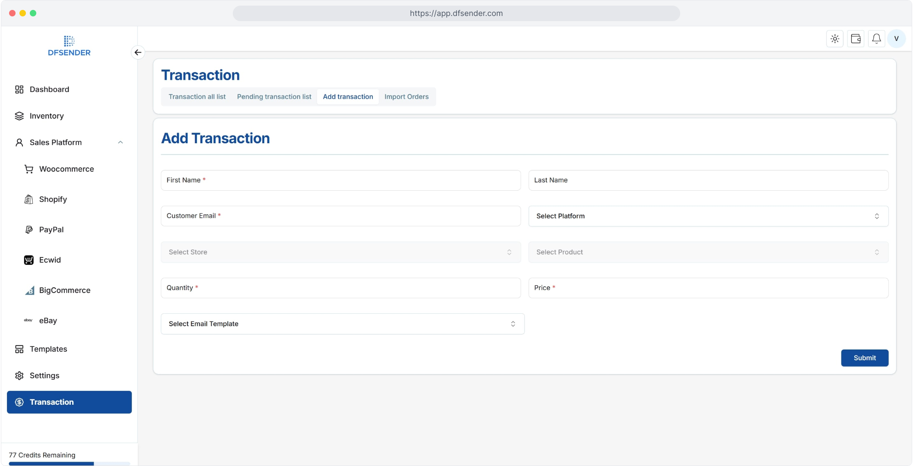Toggle the light/dark theme sun icon
The image size is (913, 466).
click(x=835, y=39)
